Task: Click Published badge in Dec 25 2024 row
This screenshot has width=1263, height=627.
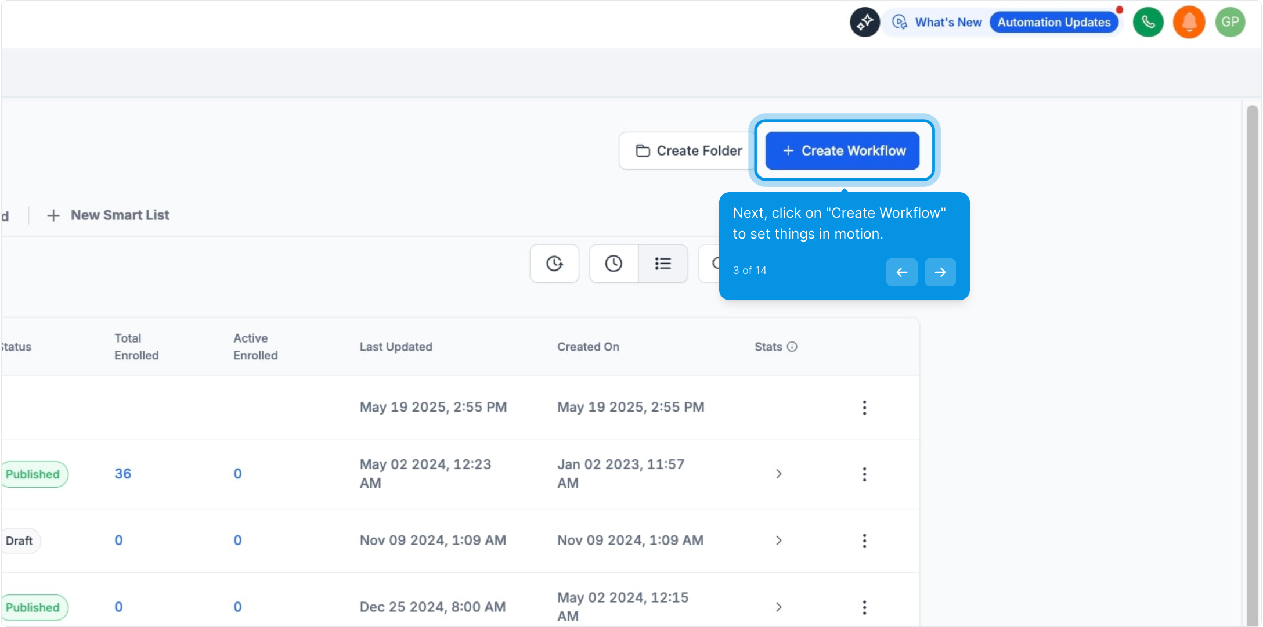Action: click(34, 607)
